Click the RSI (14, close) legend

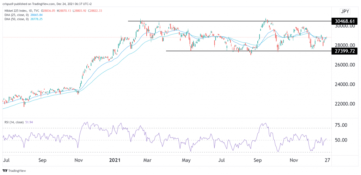14,122
